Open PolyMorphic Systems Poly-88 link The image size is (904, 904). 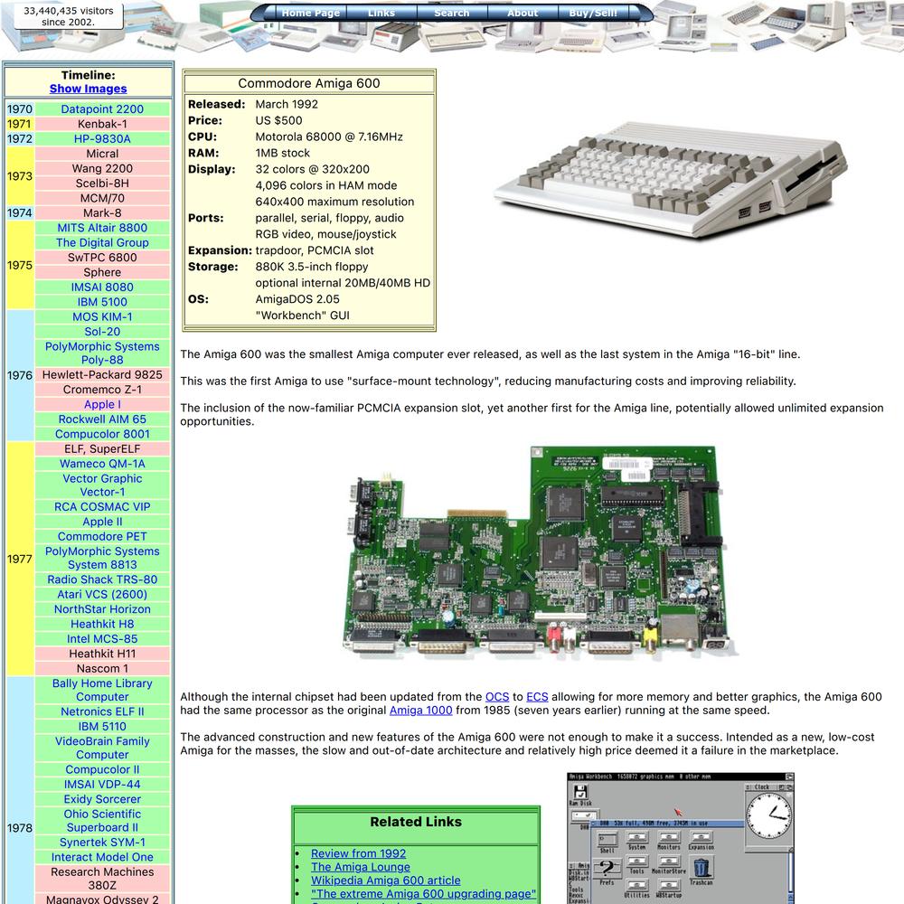pos(102,353)
